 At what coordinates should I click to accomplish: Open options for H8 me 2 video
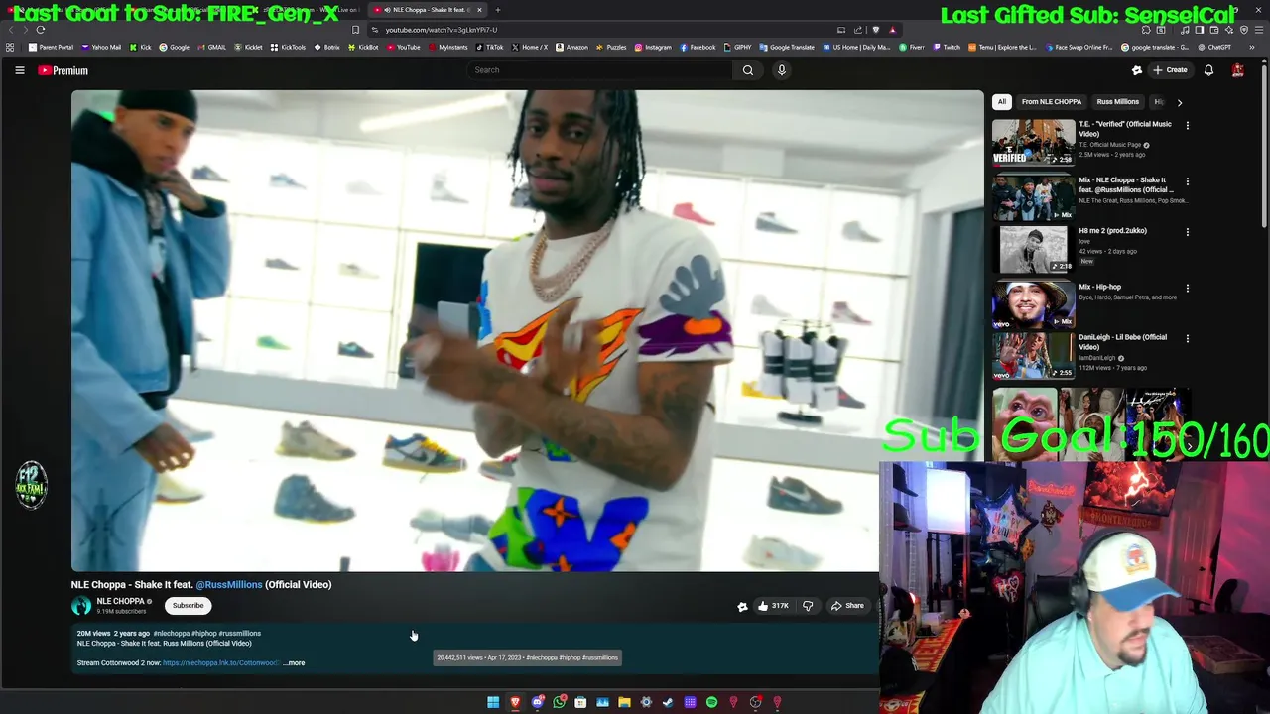coord(1187,232)
